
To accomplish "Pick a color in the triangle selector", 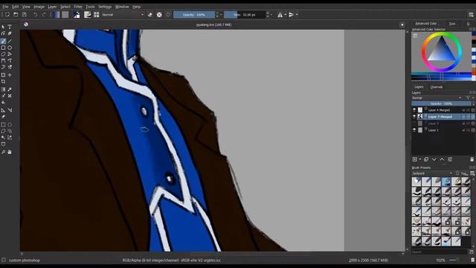I will point(442,51).
